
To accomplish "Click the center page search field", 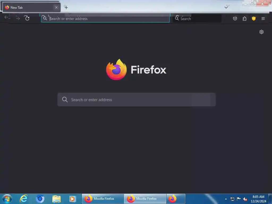I will (137, 100).
